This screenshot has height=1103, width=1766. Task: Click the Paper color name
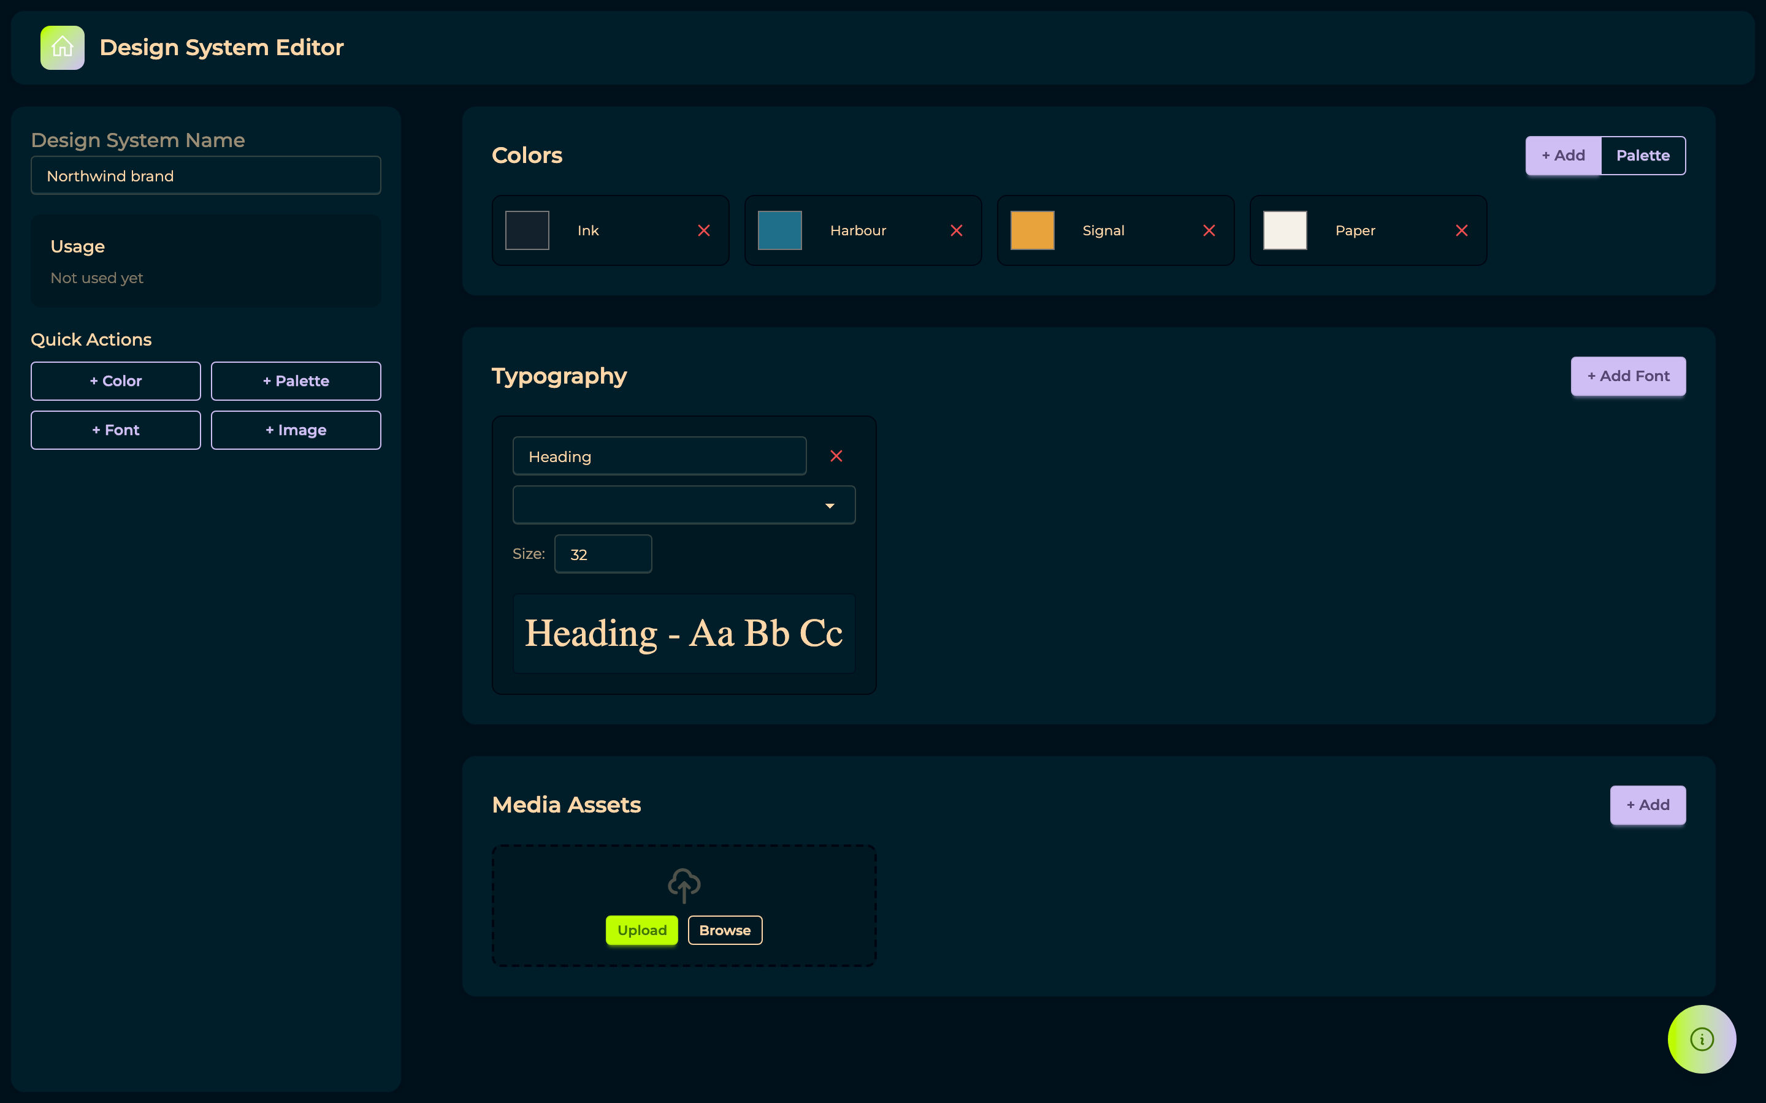point(1355,230)
